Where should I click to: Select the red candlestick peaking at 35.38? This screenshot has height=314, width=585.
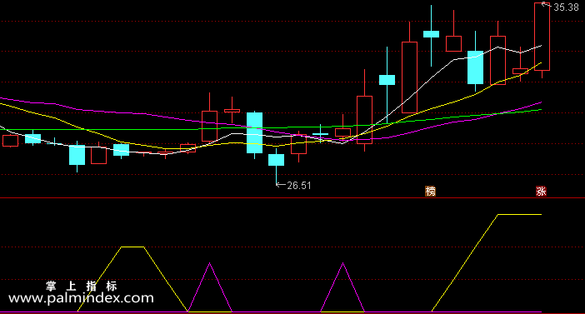pyautogui.click(x=542, y=40)
